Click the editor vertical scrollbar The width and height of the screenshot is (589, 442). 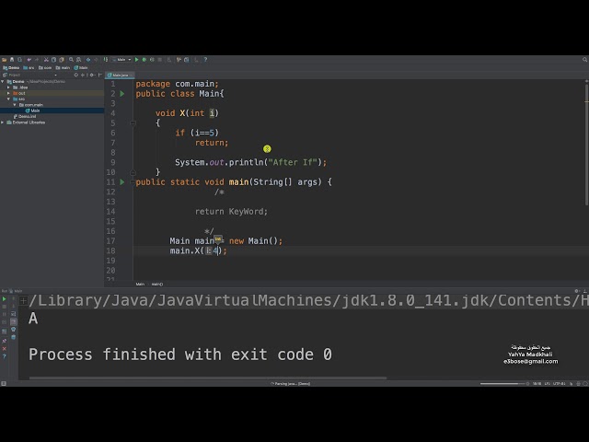click(586, 145)
